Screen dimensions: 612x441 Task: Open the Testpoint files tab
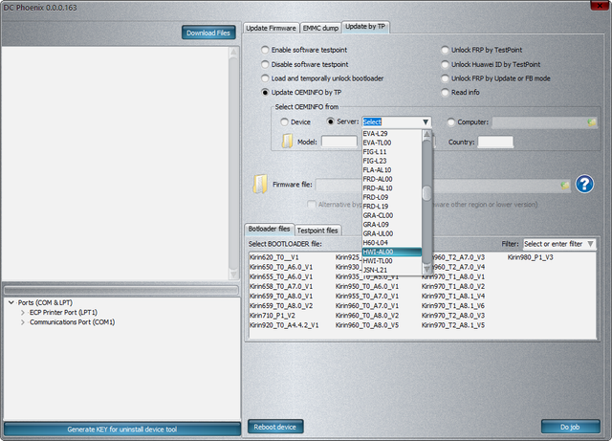pyautogui.click(x=317, y=231)
